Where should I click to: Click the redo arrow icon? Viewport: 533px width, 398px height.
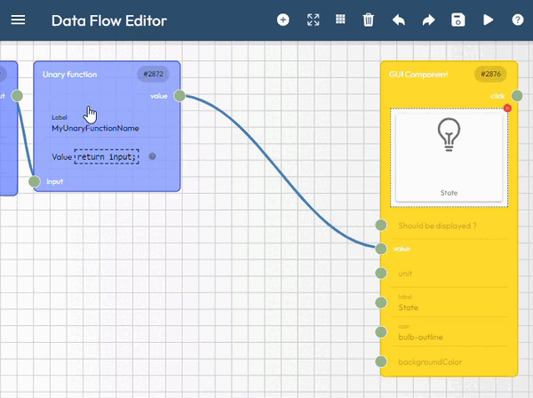[428, 20]
